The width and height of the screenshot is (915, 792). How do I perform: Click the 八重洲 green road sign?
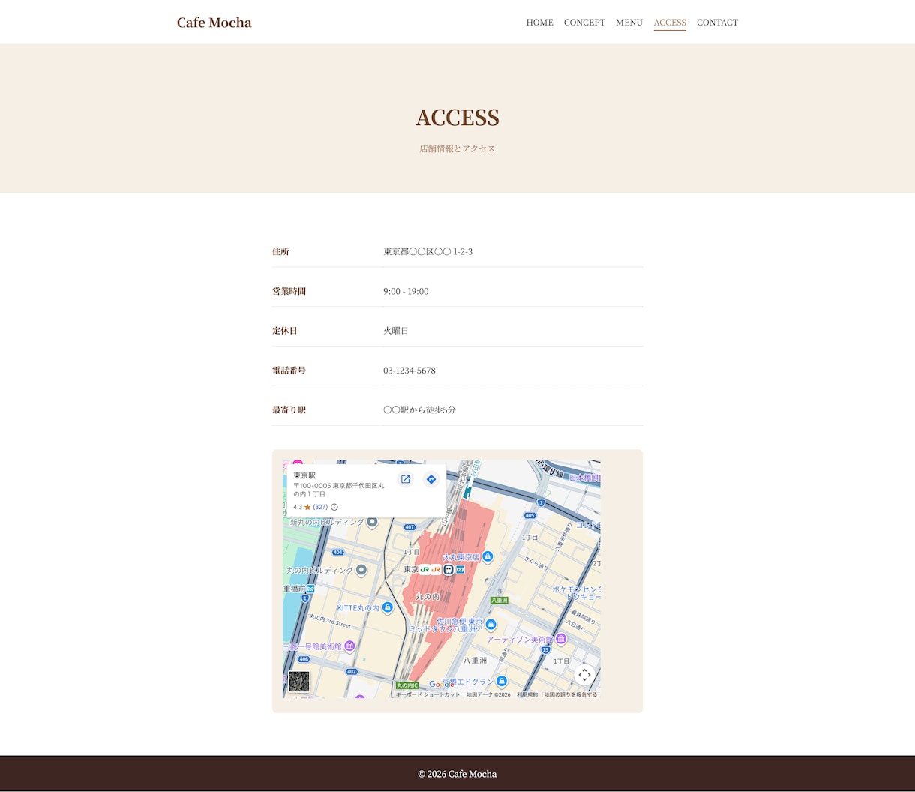tap(499, 601)
